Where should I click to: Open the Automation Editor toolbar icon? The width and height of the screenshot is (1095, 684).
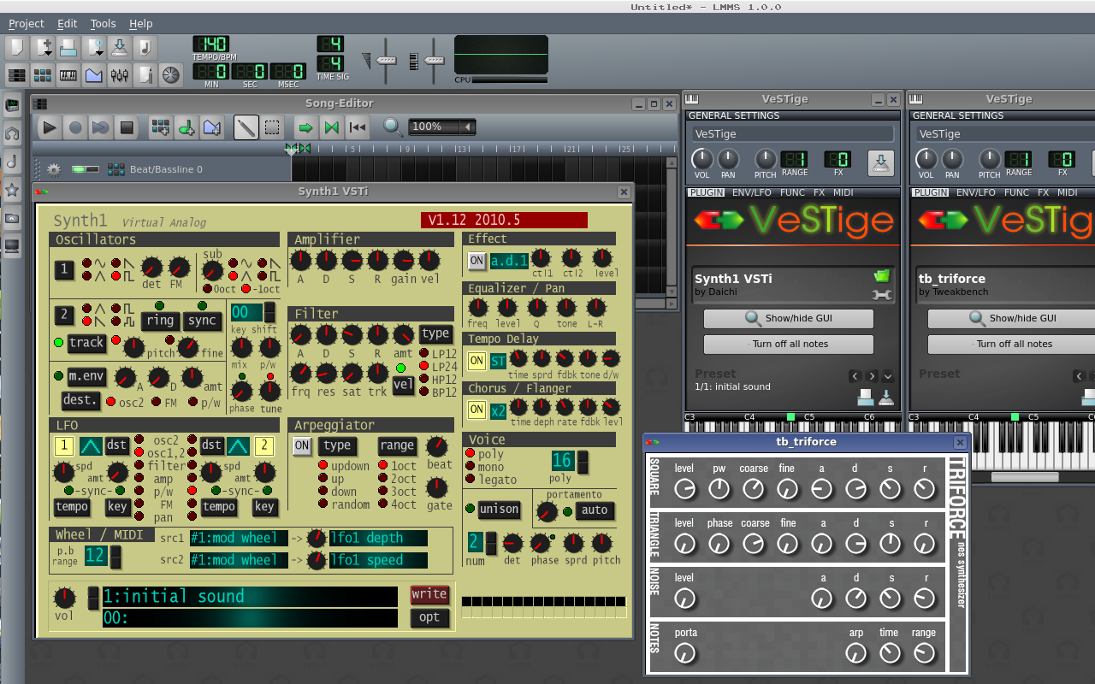pos(94,75)
